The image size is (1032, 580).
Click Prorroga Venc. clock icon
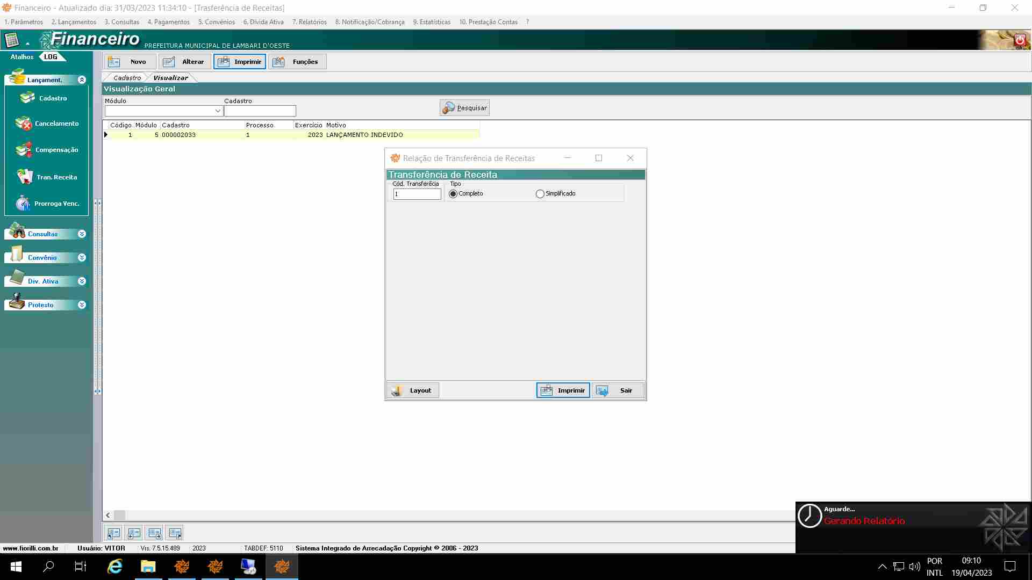pos(23,204)
